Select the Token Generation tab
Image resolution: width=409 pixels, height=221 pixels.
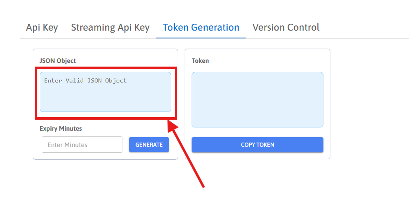pos(201,28)
